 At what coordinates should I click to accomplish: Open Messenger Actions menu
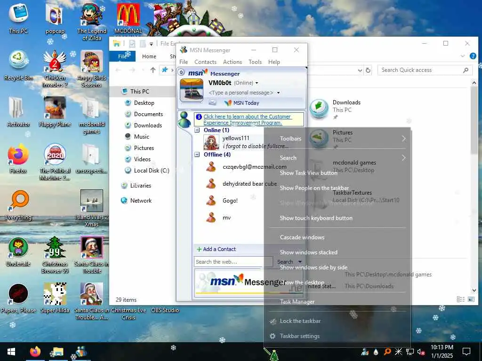233,62
